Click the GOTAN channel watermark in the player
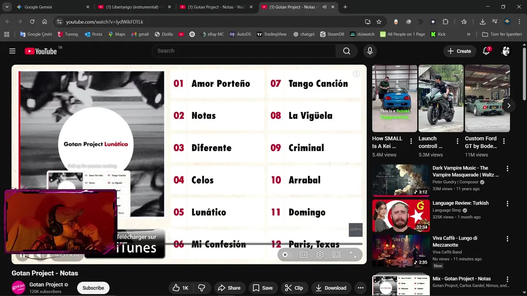 click(x=356, y=230)
